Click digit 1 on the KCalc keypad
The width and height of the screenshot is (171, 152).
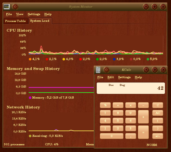tap(105, 128)
